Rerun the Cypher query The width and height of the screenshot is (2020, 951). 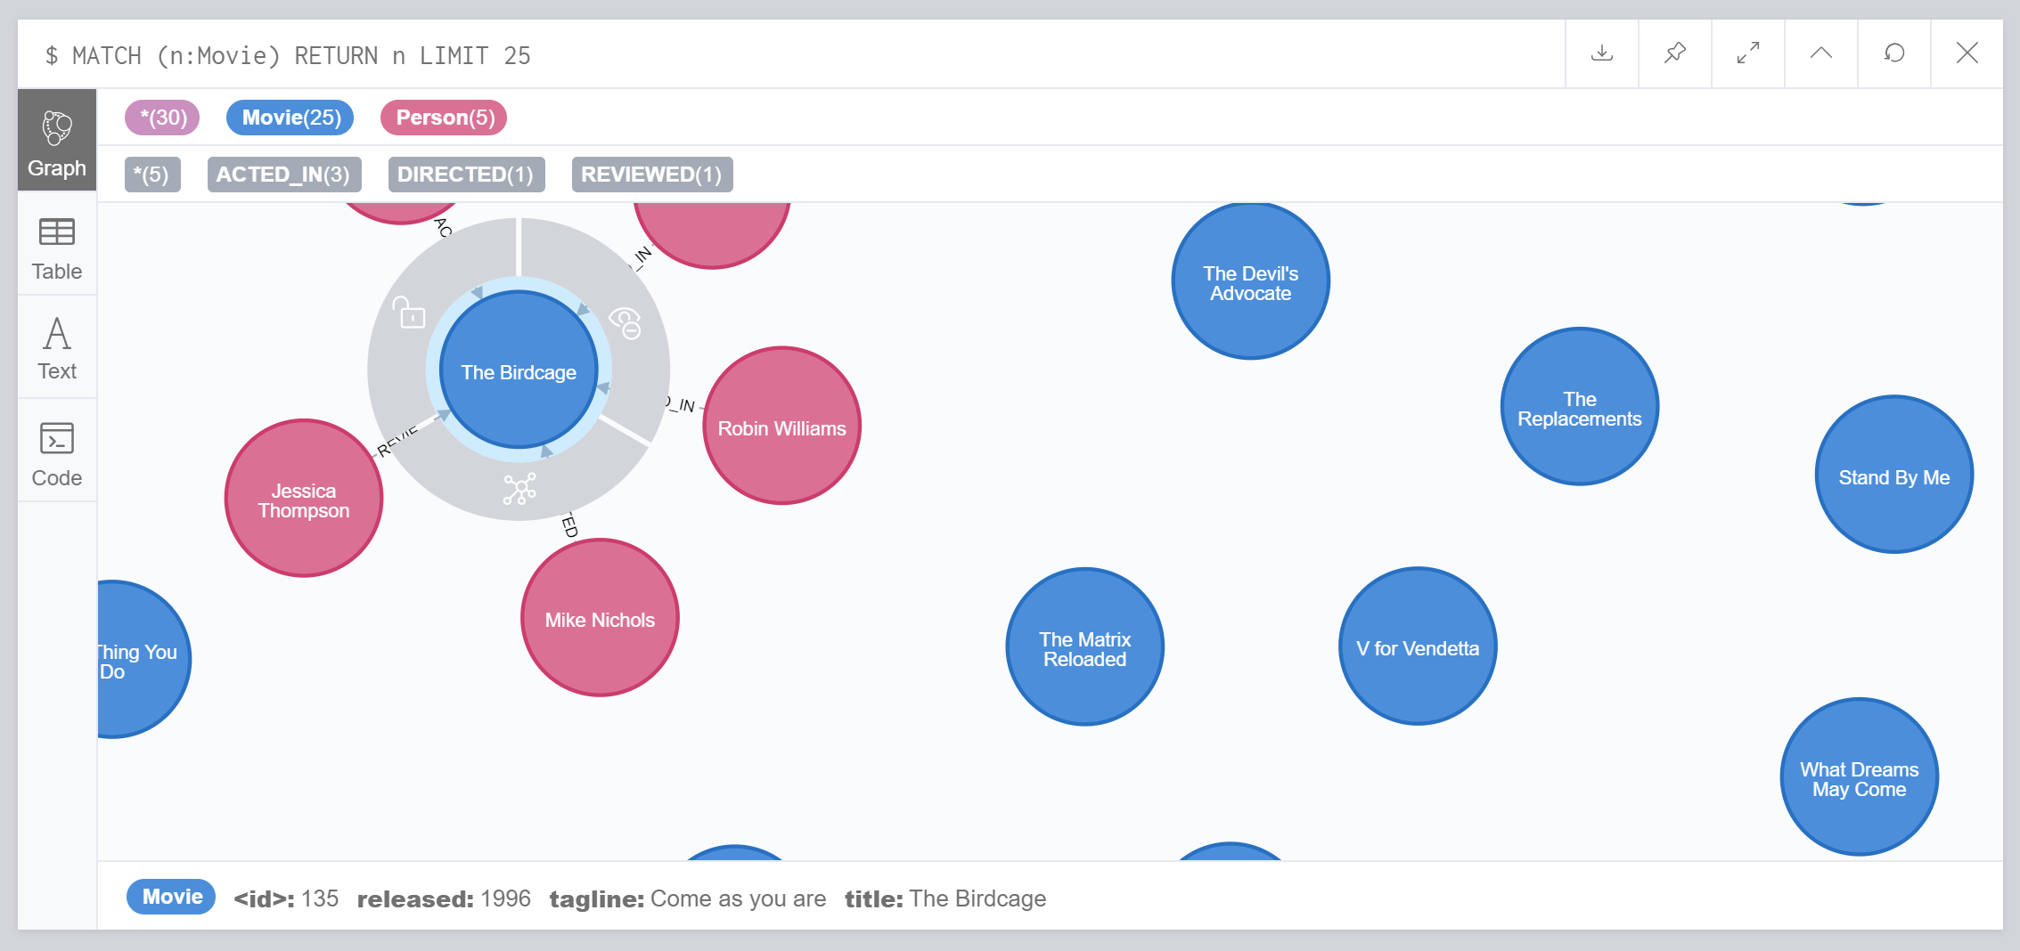tap(1893, 53)
